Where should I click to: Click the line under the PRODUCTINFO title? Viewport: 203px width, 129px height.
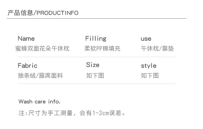coord(97,19)
